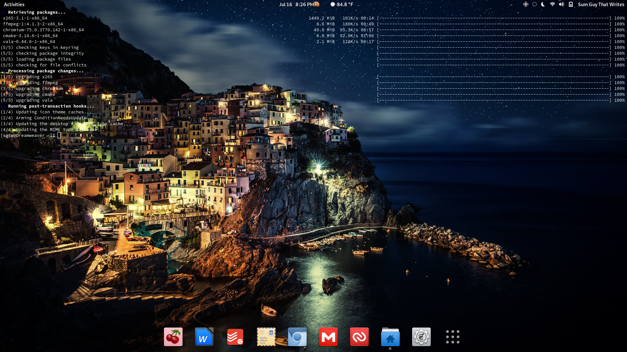Image resolution: width=627 pixels, height=352 pixels.
Task: Click the 49.9 MiB download size value
Action: (x=324, y=30)
